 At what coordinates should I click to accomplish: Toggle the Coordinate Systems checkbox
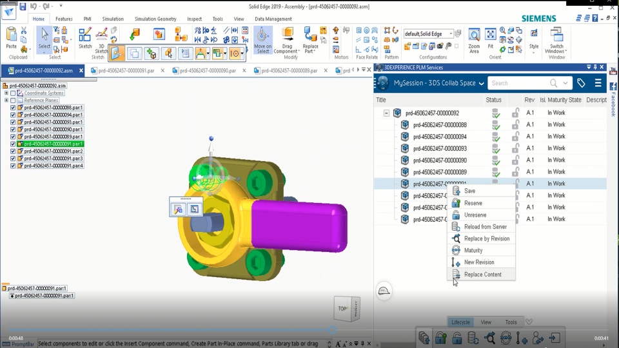tap(13, 93)
